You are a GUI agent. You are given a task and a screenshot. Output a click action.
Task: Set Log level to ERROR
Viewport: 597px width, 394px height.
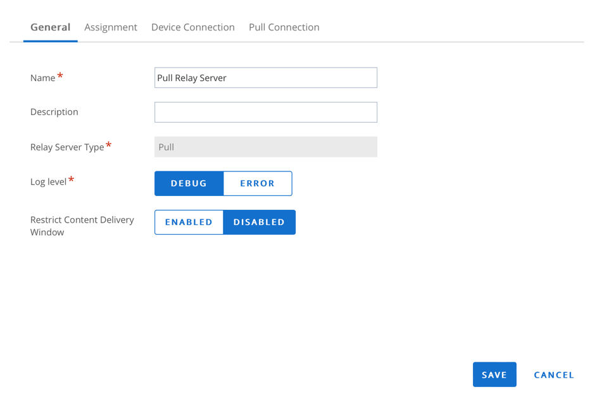pos(257,183)
